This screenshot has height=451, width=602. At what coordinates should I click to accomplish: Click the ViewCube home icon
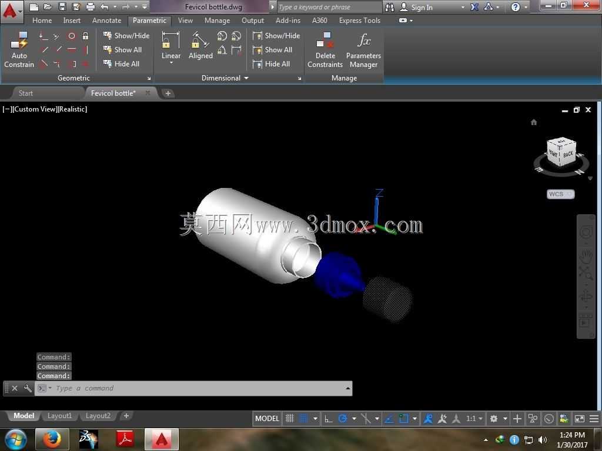click(x=534, y=122)
